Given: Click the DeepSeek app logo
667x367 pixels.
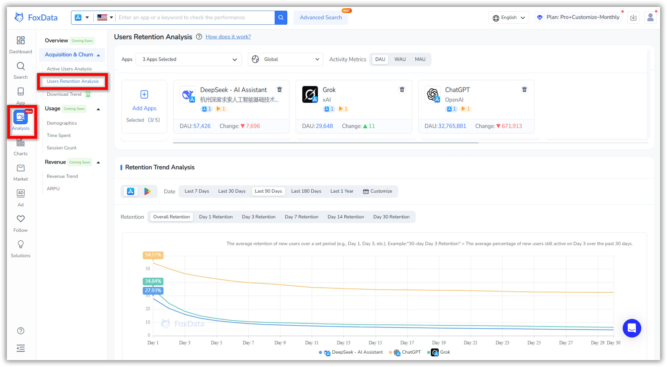Looking at the screenshot, I should tap(188, 94).
